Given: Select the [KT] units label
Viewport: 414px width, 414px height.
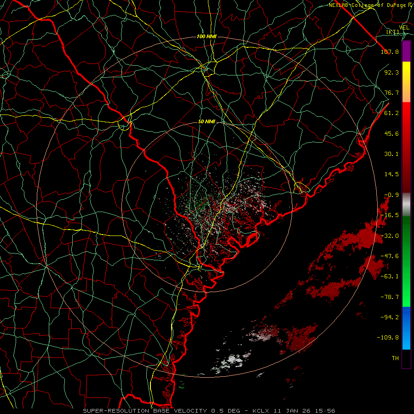Looking at the screenshot, I should tap(393, 32).
